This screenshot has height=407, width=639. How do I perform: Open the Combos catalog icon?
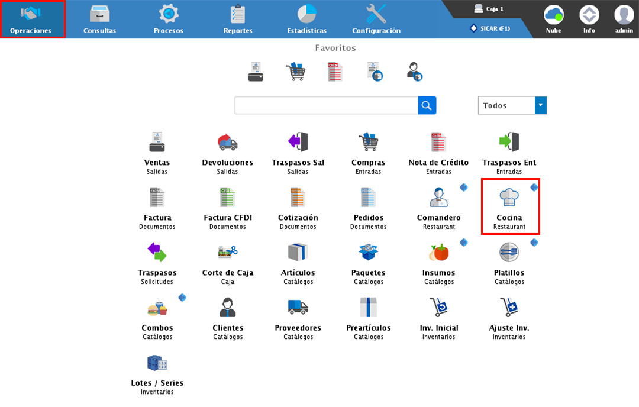pos(157,308)
